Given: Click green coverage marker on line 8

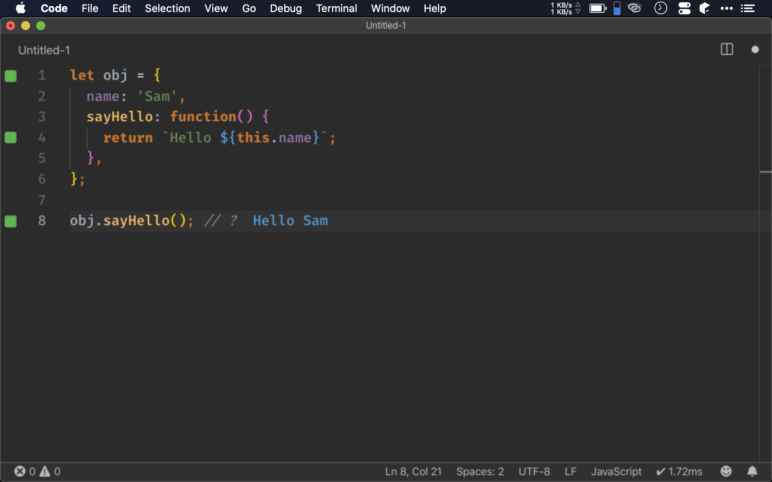Looking at the screenshot, I should (11, 221).
